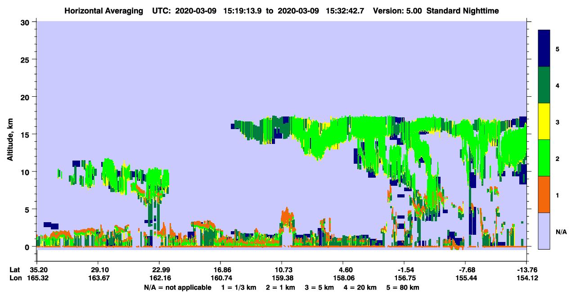585x300 pixels.
Task: Click the colorbar label '5'
Action: 558,49
